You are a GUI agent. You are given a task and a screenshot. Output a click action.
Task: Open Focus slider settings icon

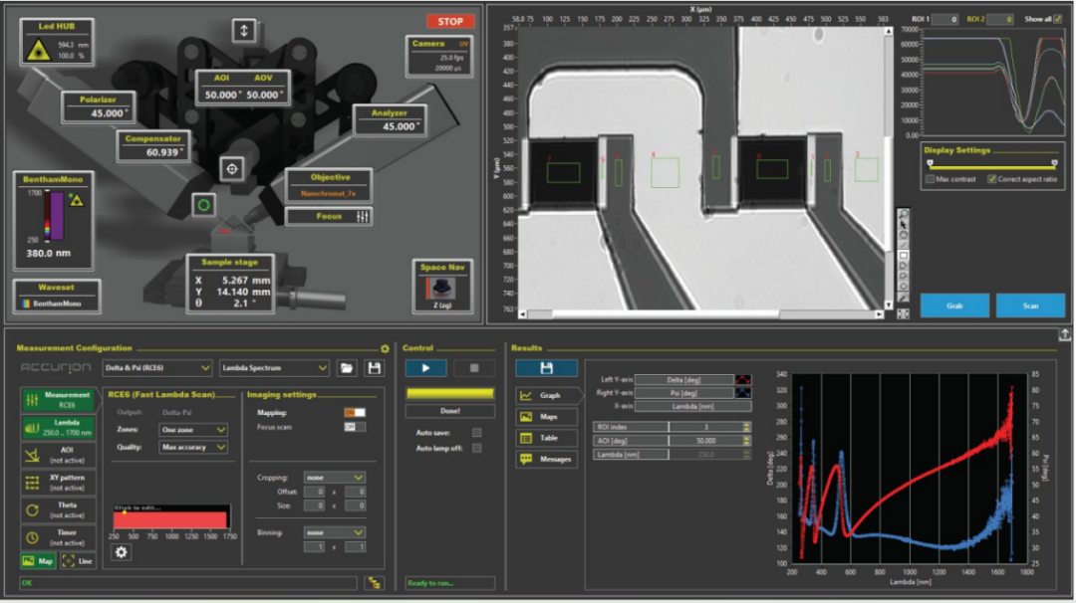[363, 217]
